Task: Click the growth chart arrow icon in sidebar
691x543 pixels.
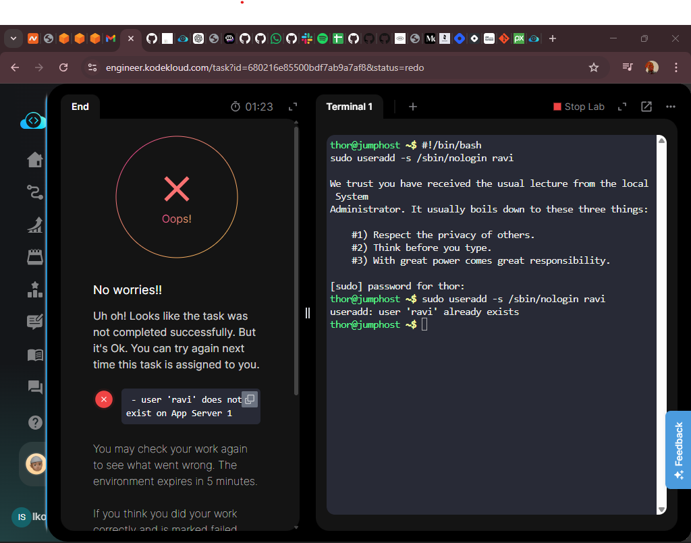Action: (x=34, y=225)
